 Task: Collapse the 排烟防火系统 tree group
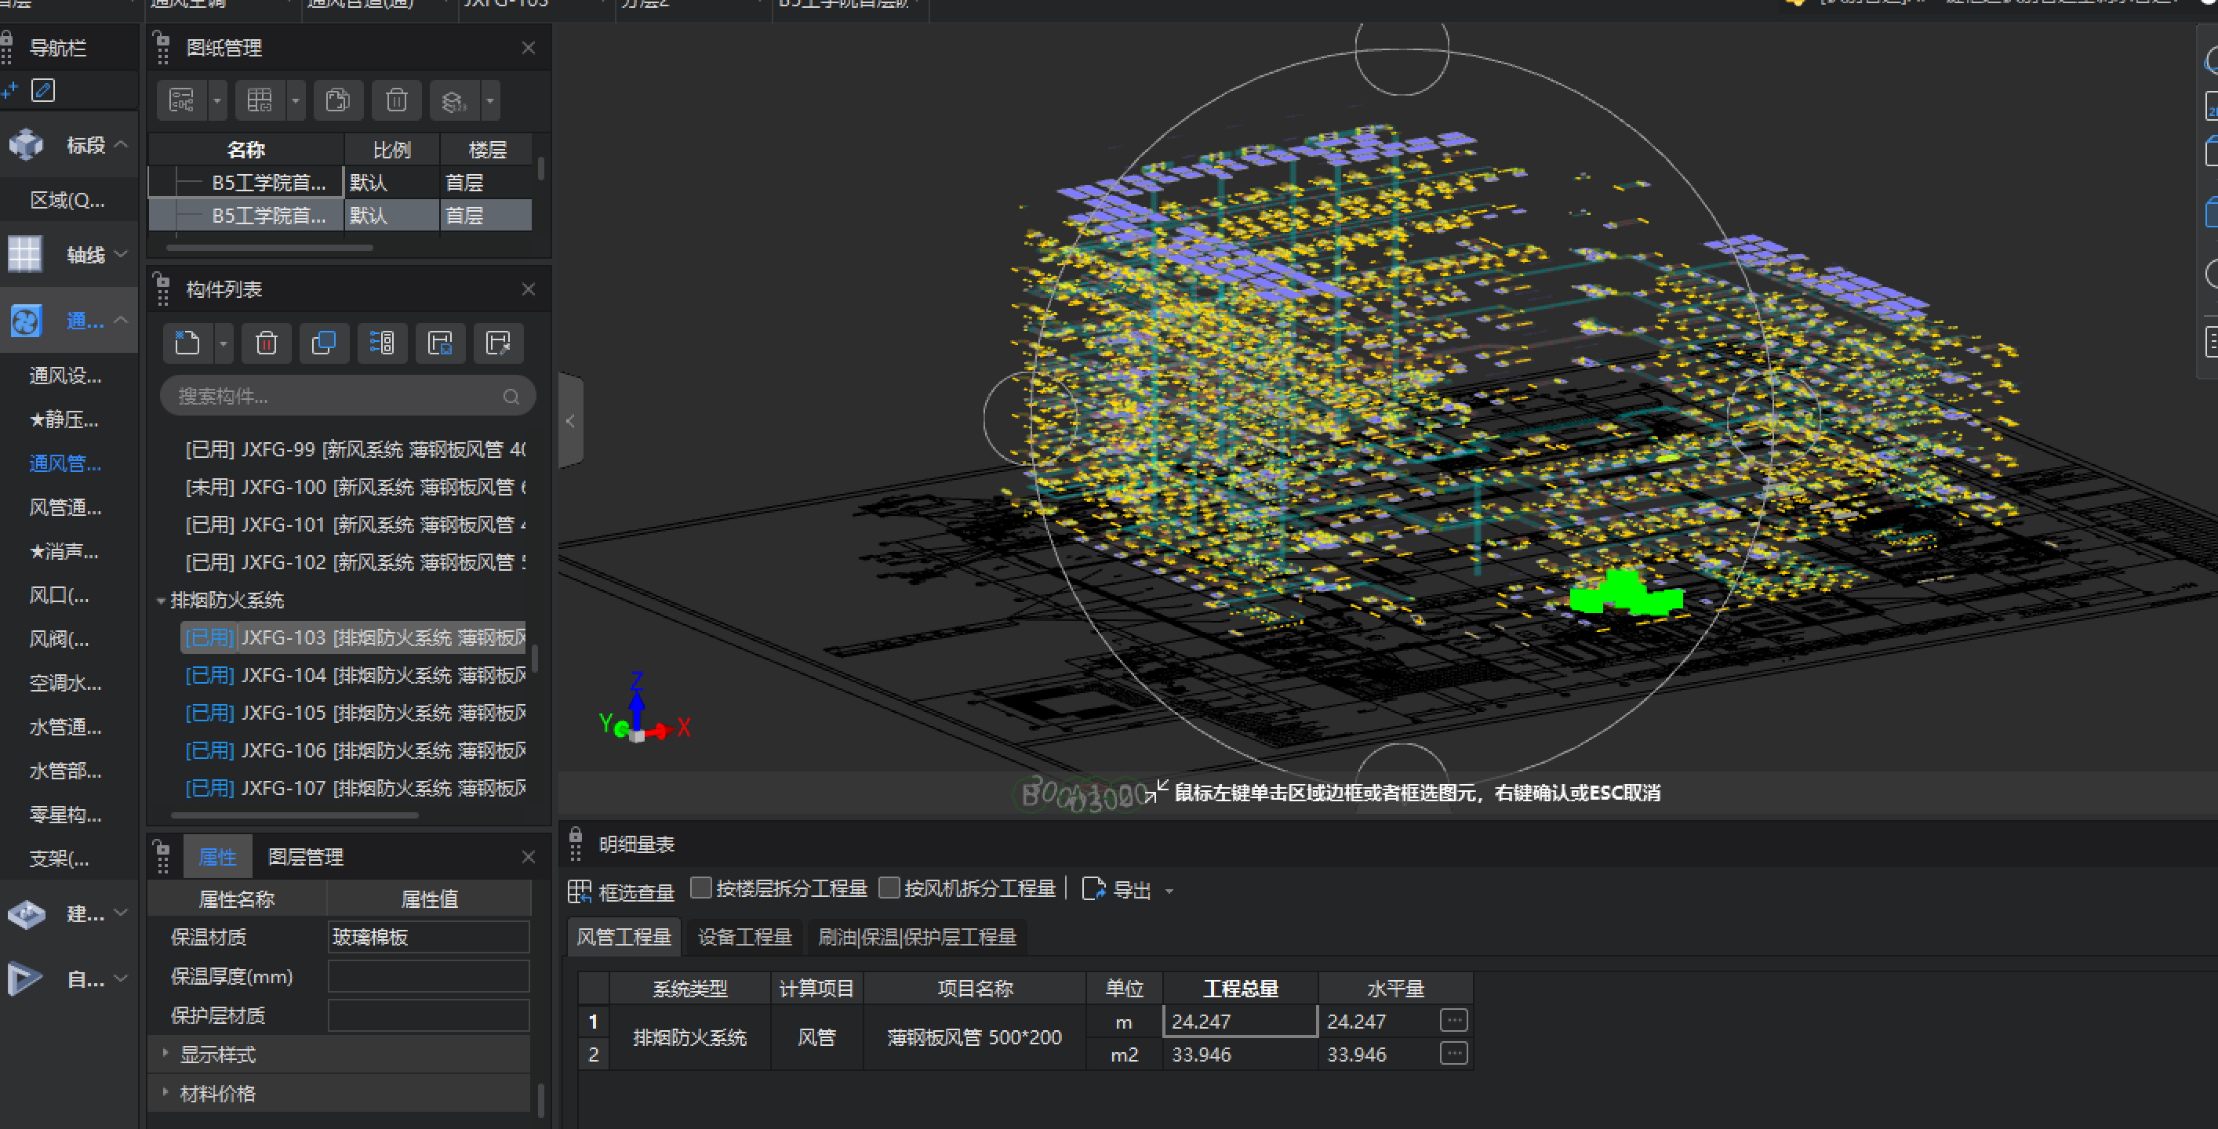(161, 601)
